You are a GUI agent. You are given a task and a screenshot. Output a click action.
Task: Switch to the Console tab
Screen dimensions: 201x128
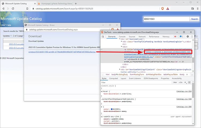pyautogui.click(x=122, y=36)
